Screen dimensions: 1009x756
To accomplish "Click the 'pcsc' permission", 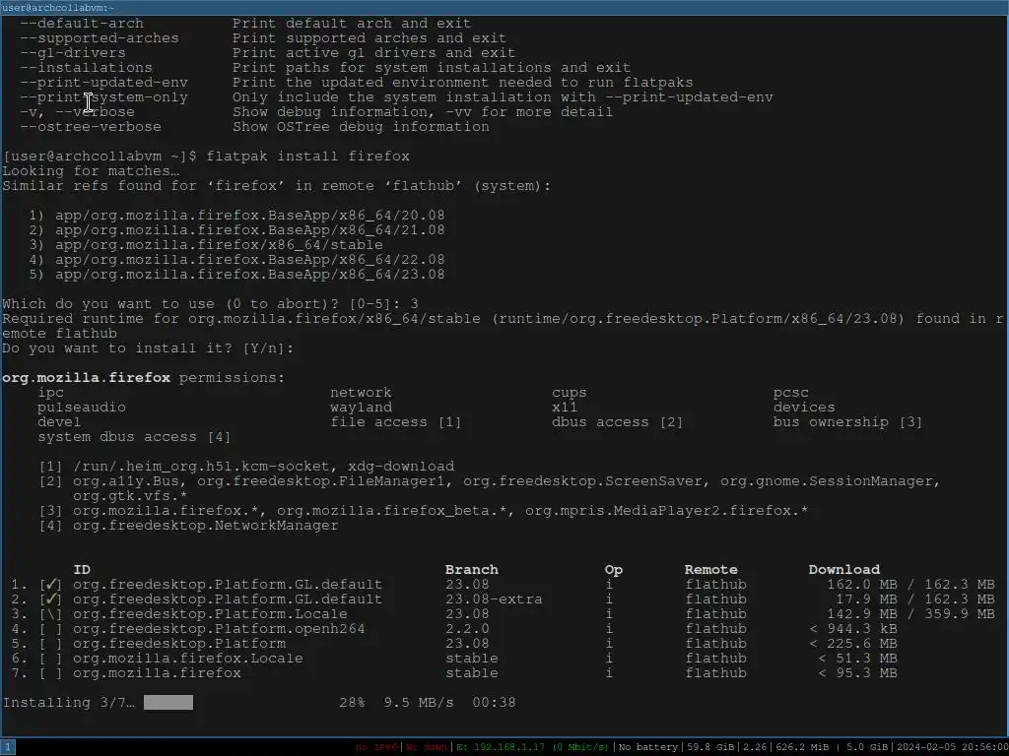I will pos(791,393).
